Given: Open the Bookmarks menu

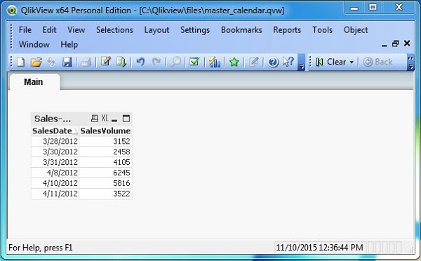Looking at the screenshot, I should click(241, 29).
